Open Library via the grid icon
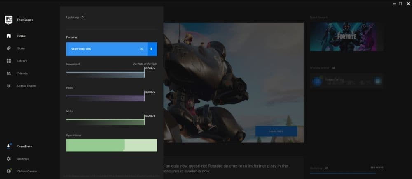The image size is (412, 179). coord(8,61)
